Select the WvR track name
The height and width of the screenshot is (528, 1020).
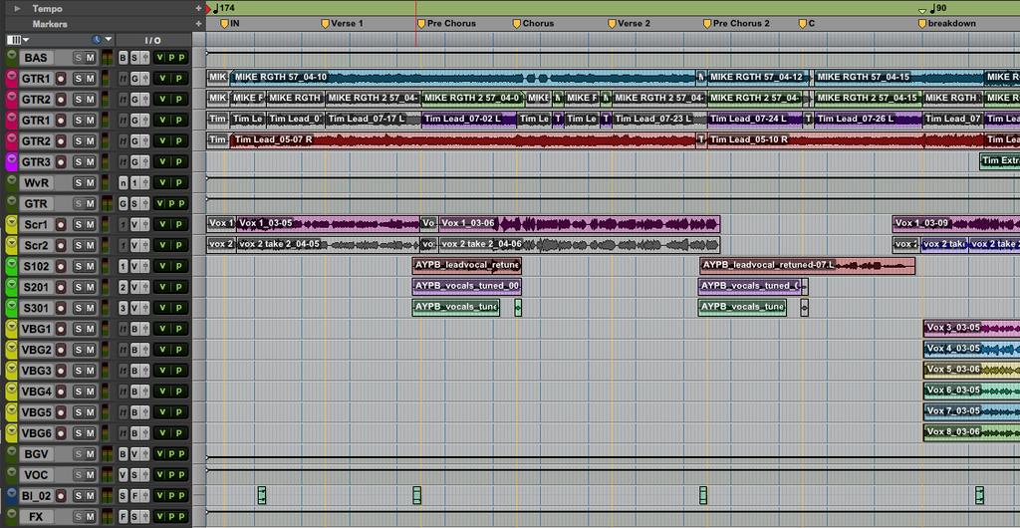pos(37,182)
